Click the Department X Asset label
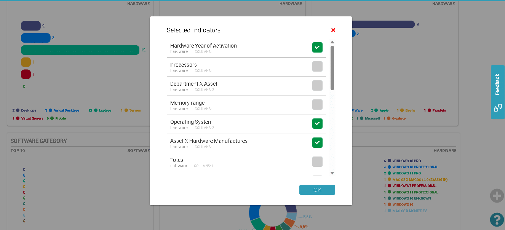The height and width of the screenshot is (230, 505). [194, 84]
